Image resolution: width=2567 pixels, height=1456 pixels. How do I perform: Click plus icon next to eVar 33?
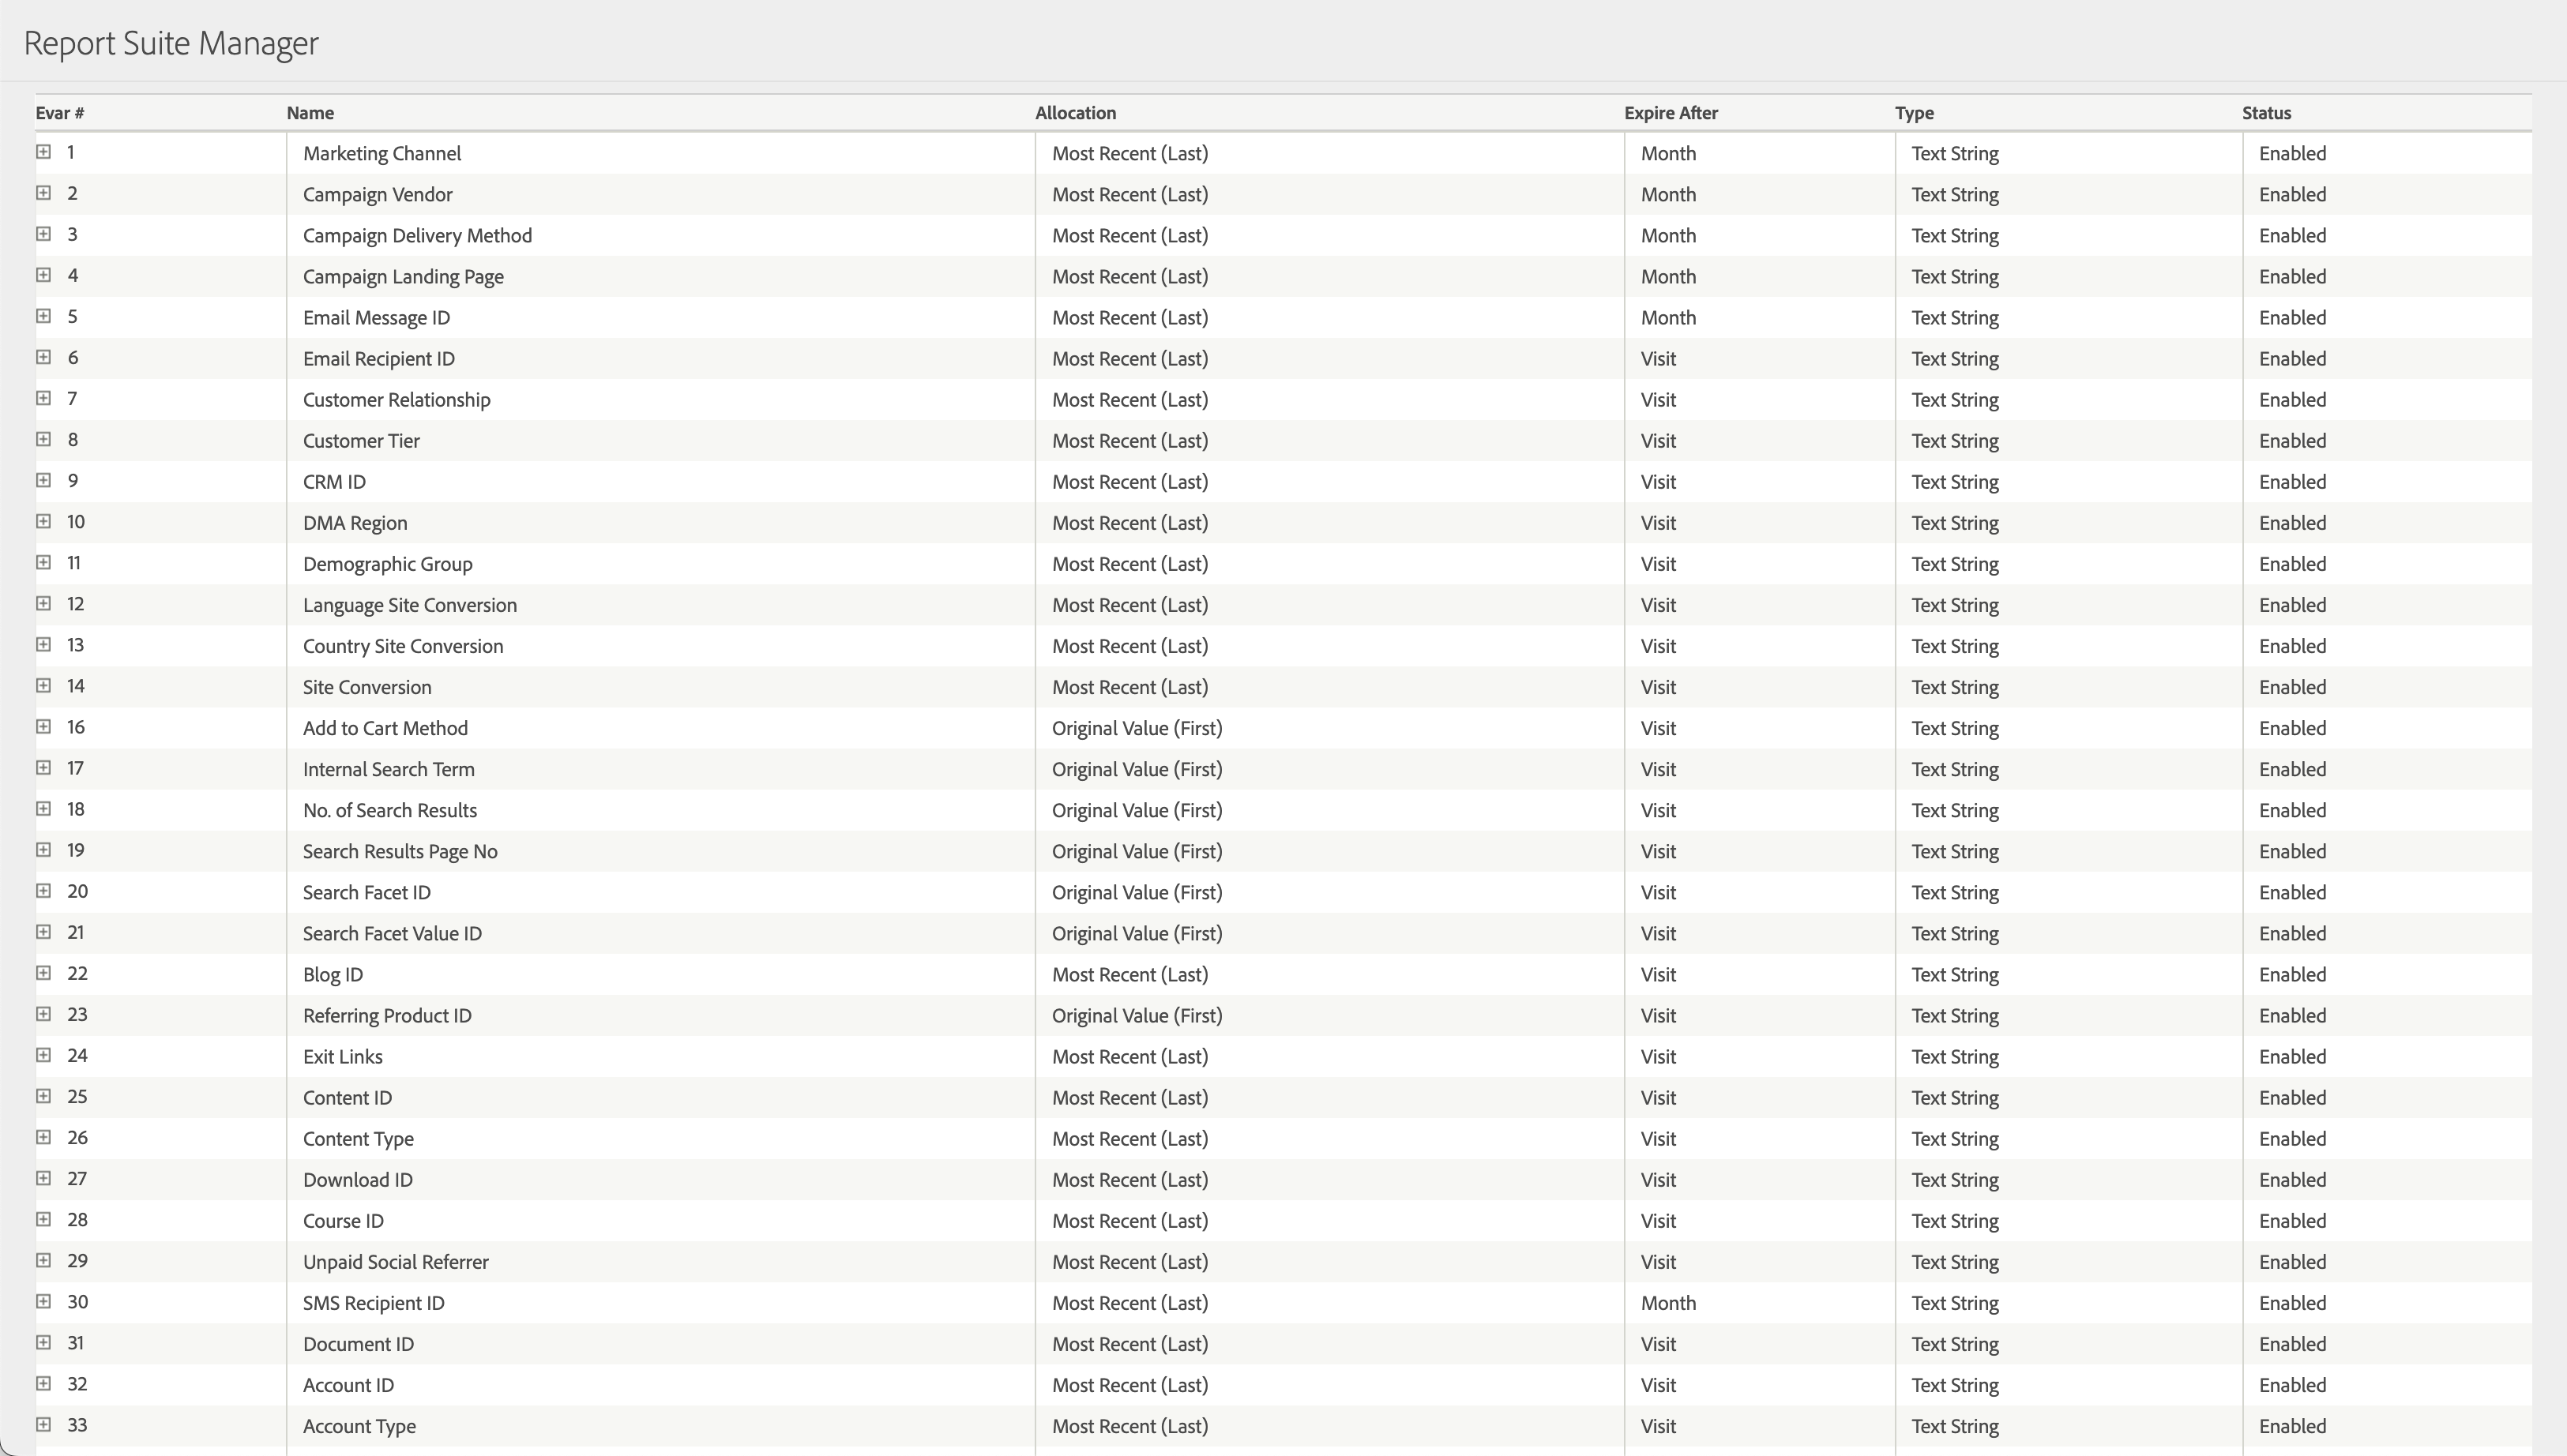pos(43,1424)
